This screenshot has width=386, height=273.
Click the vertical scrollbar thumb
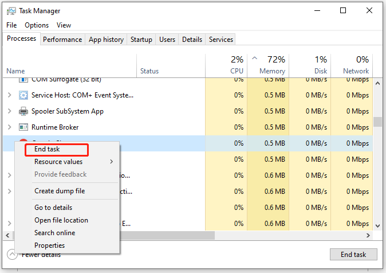377,122
